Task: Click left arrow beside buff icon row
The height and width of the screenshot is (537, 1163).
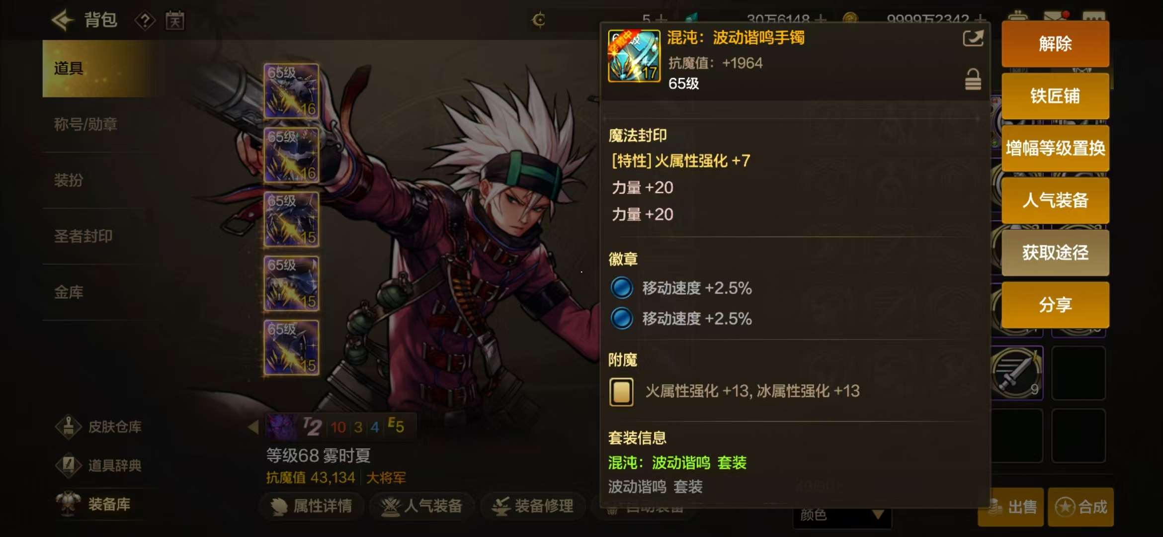Action: pyautogui.click(x=253, y=427)
